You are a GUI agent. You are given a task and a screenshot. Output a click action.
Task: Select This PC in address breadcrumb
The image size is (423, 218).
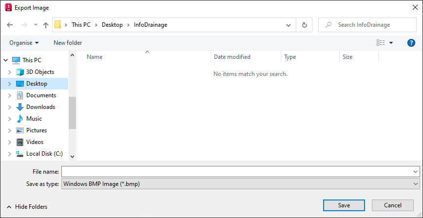(x=81, y=25)
